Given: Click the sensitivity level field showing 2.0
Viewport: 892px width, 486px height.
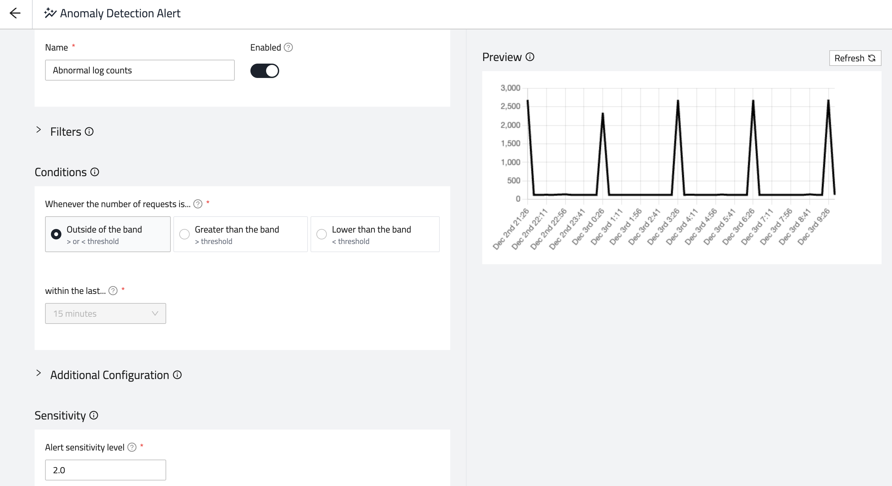Looking at the screenshot, I should [105, 470].
